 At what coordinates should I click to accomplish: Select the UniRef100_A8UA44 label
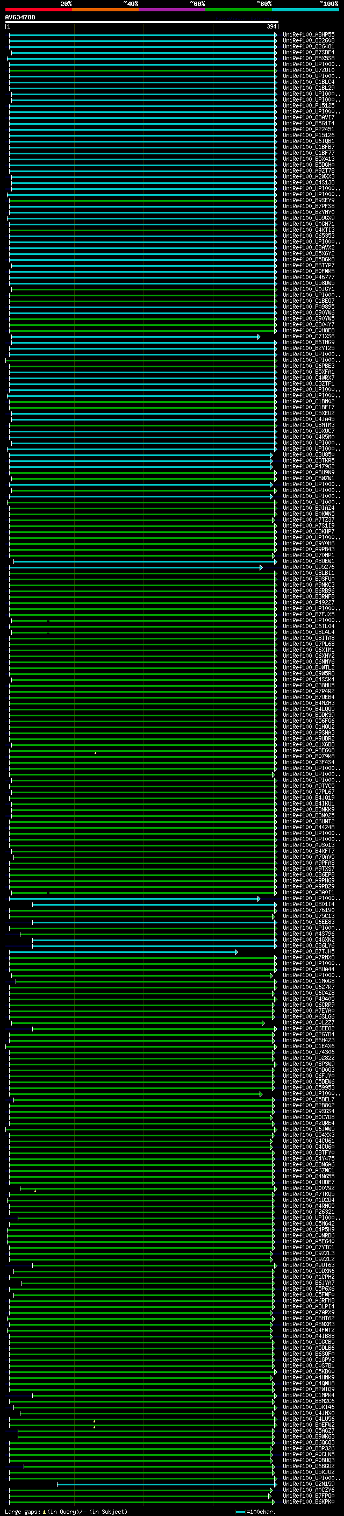click(308, 969)
